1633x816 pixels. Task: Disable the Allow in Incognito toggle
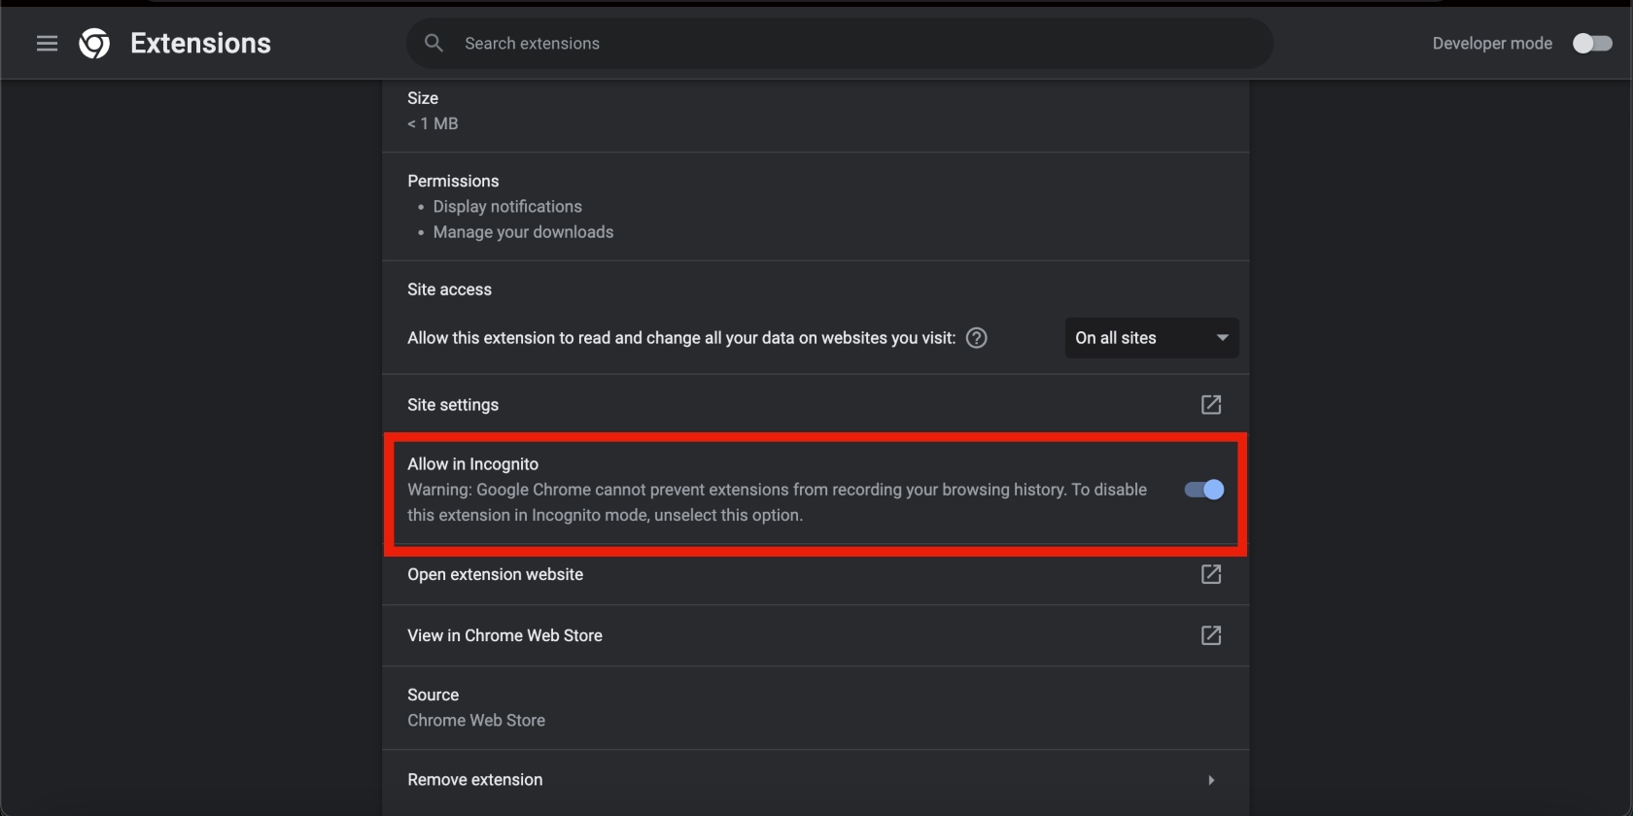(1204, 490)
